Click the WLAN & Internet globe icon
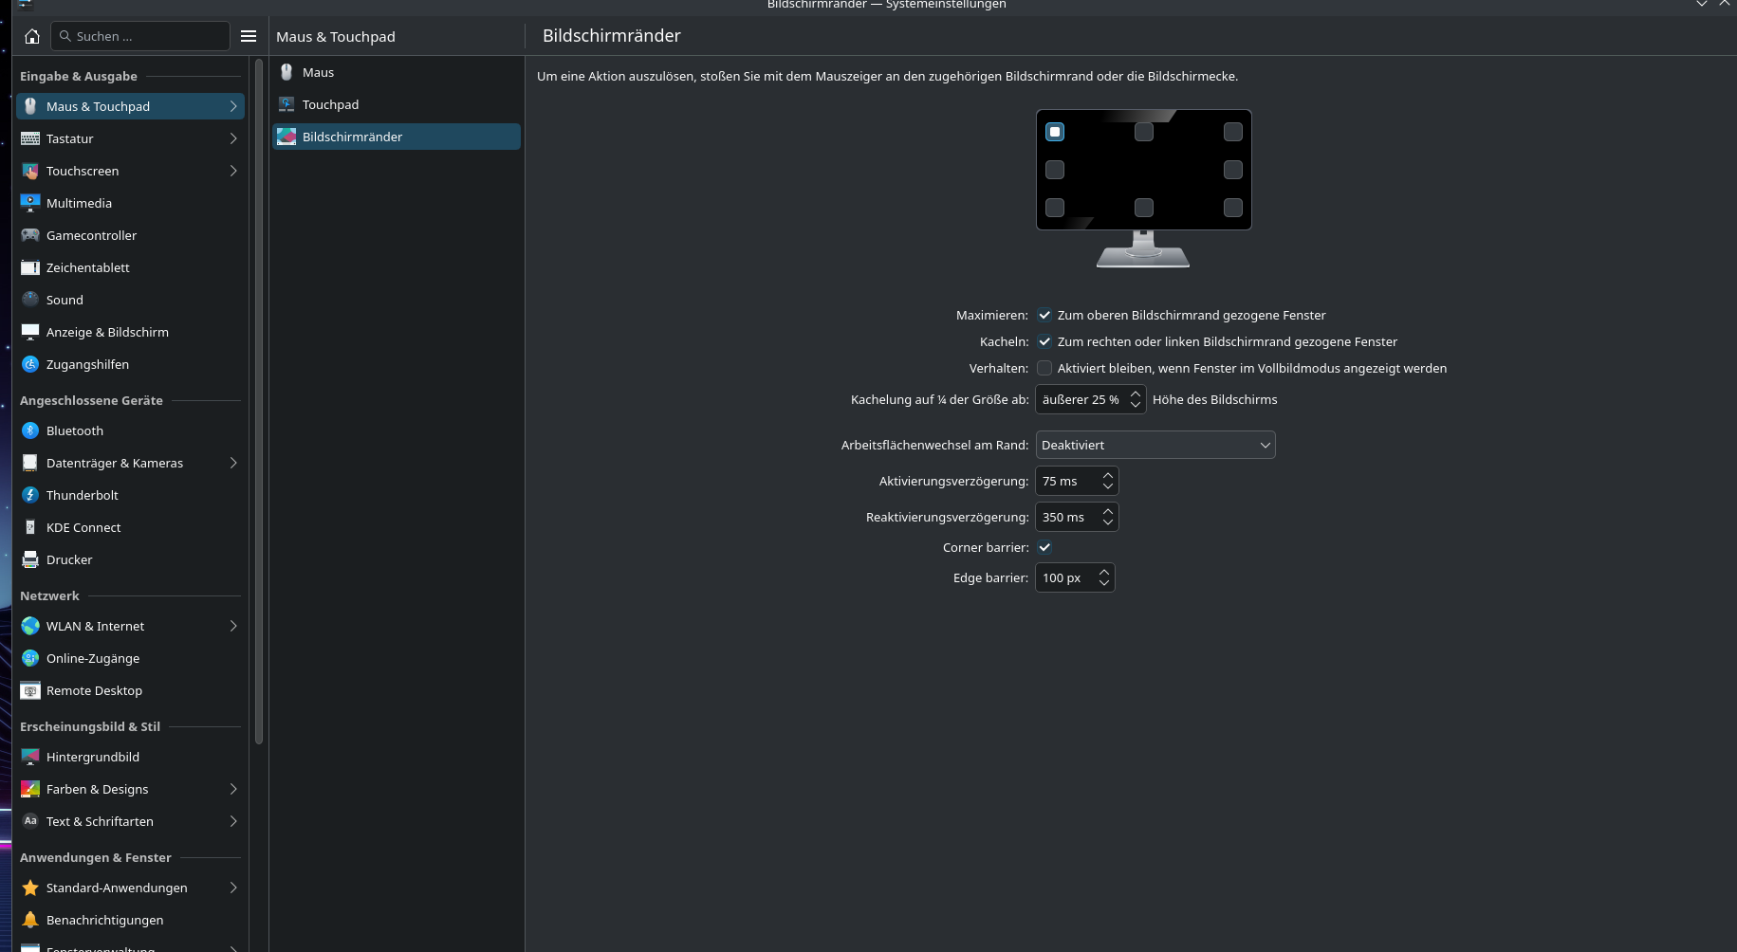1737x952 pixels. tap(30, 626)
